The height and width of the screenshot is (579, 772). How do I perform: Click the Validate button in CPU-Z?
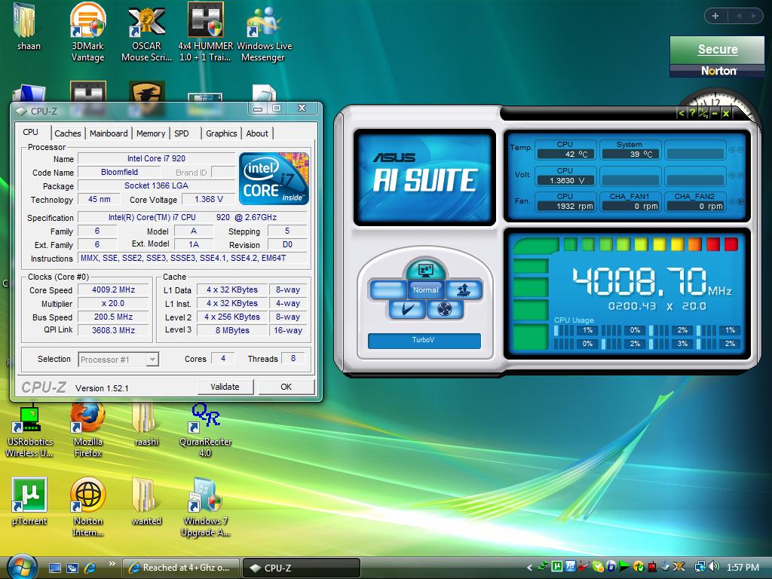(225, 387)
